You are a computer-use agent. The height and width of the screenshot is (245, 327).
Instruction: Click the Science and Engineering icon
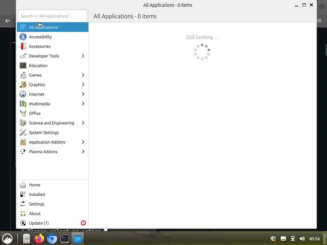pos(23,123)
